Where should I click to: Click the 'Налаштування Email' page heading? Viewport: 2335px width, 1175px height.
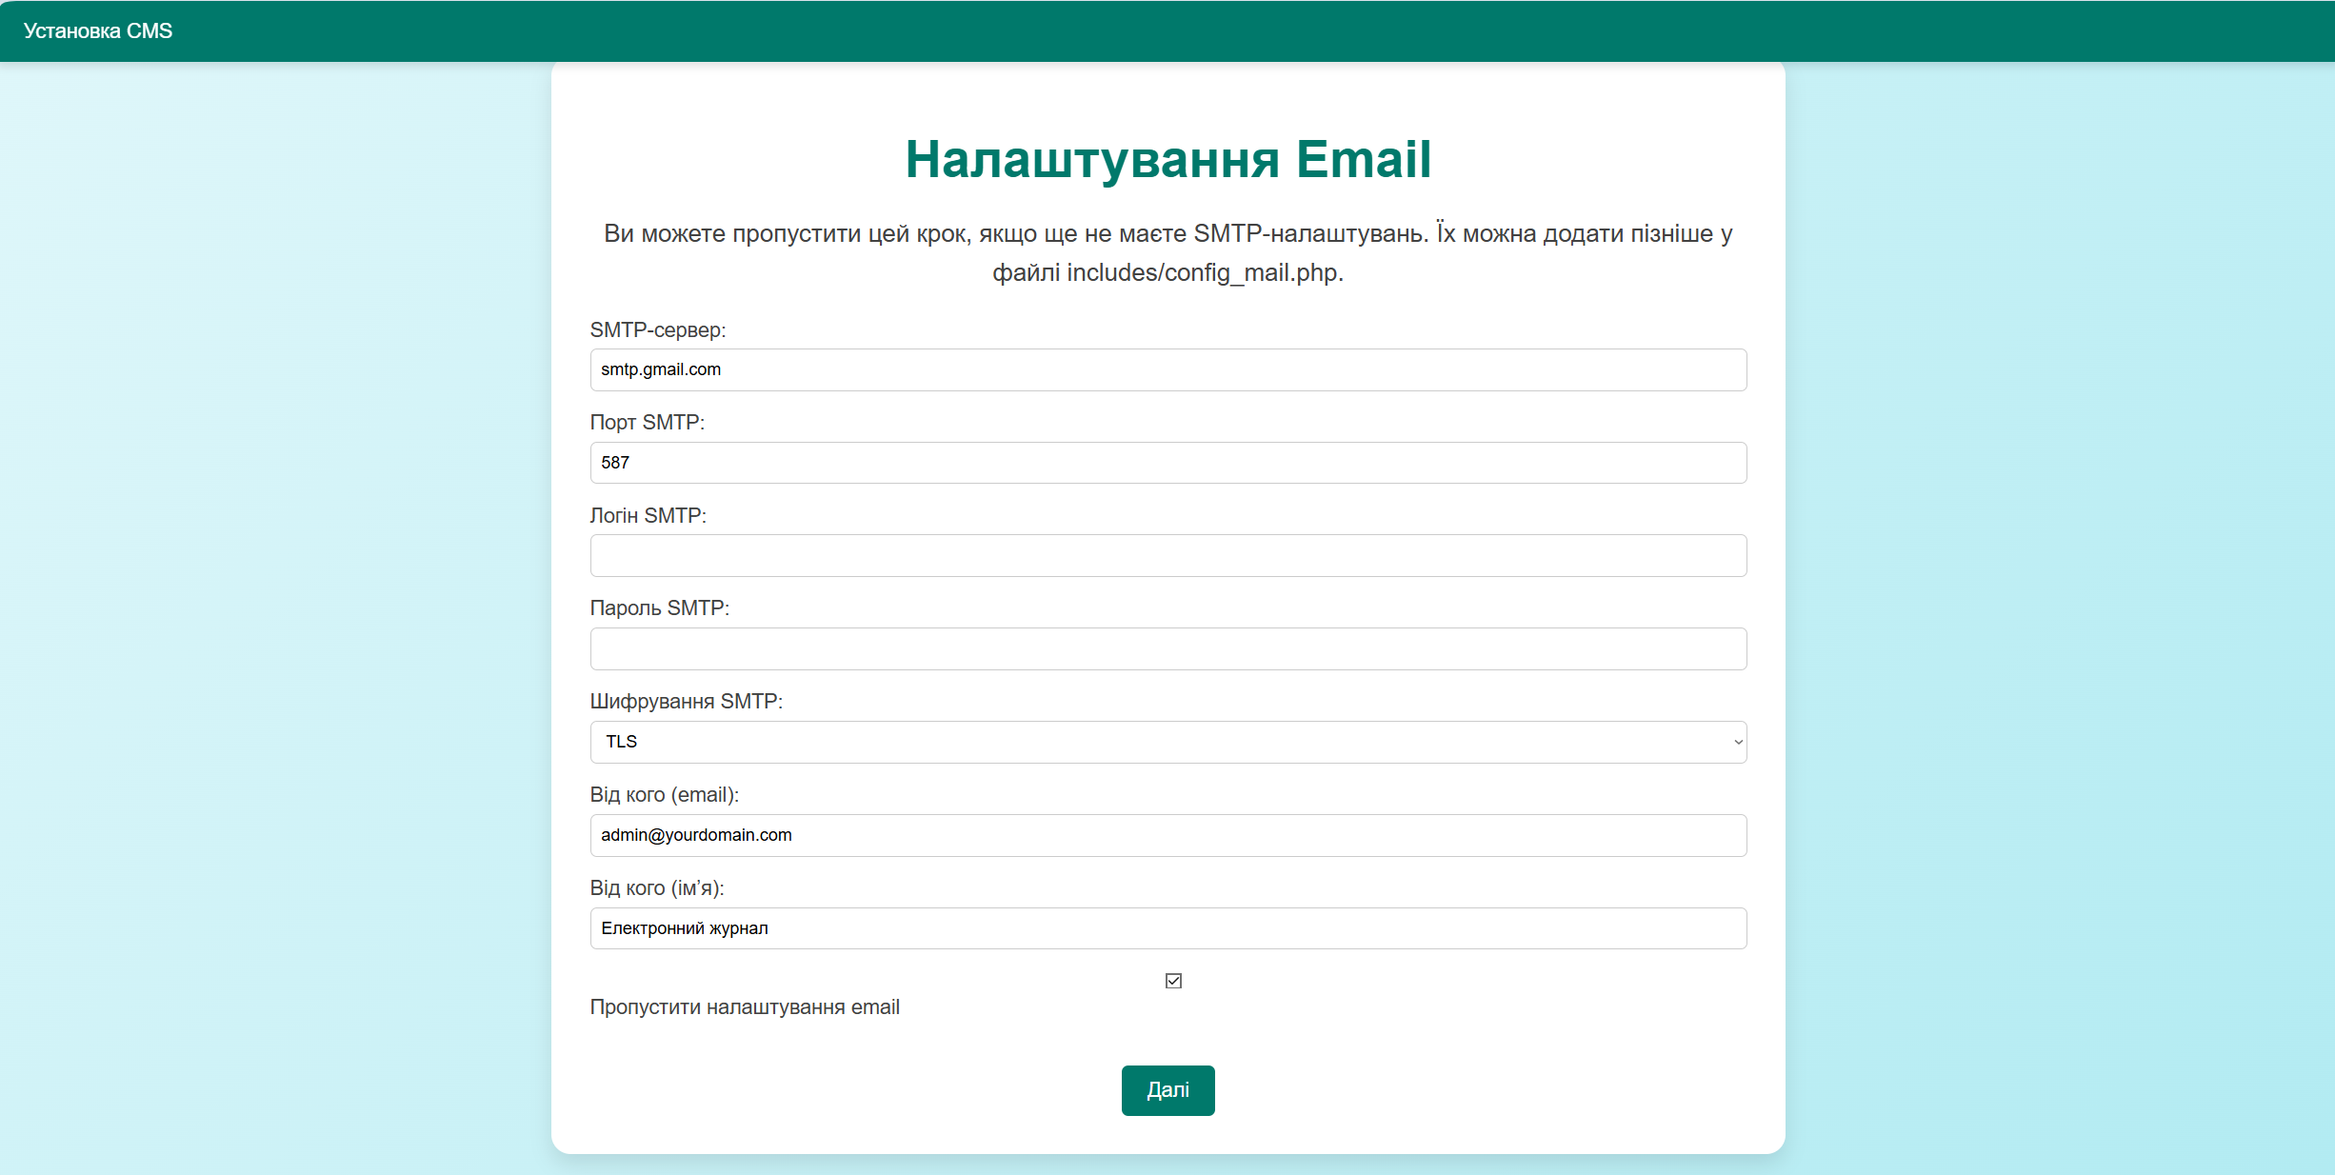1167,159
